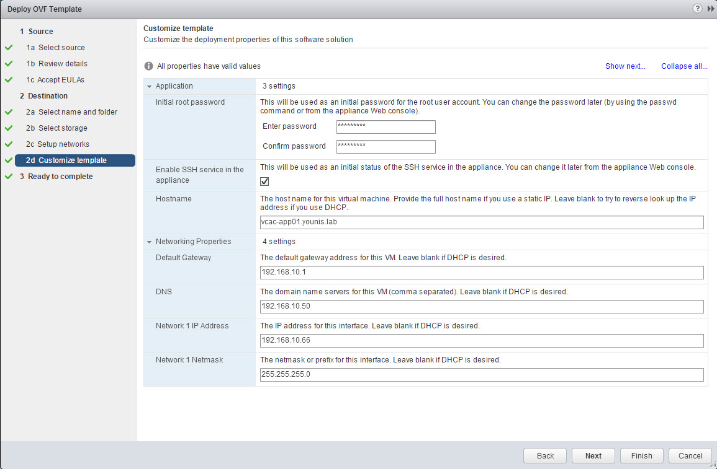Click the Collapse all link
Viewport: 717px width, 469px height.
[x=684, y=66]
